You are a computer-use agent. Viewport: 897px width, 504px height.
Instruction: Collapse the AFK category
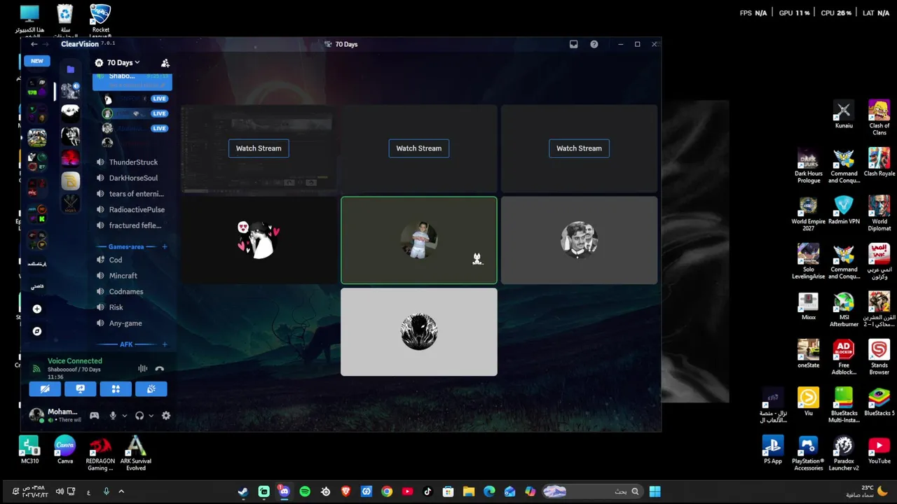point(126,344)
